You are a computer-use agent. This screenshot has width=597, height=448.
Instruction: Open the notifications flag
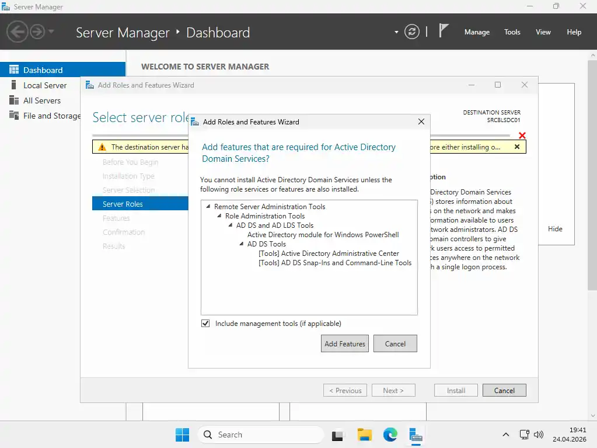(443, 30)
